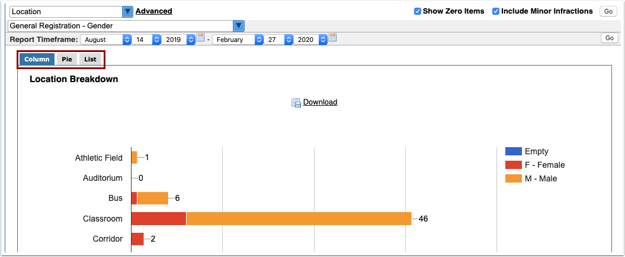This screenshot has height=257, width=625.
Task: Click the Bus total value 6
Action: (x=177, y=198)
